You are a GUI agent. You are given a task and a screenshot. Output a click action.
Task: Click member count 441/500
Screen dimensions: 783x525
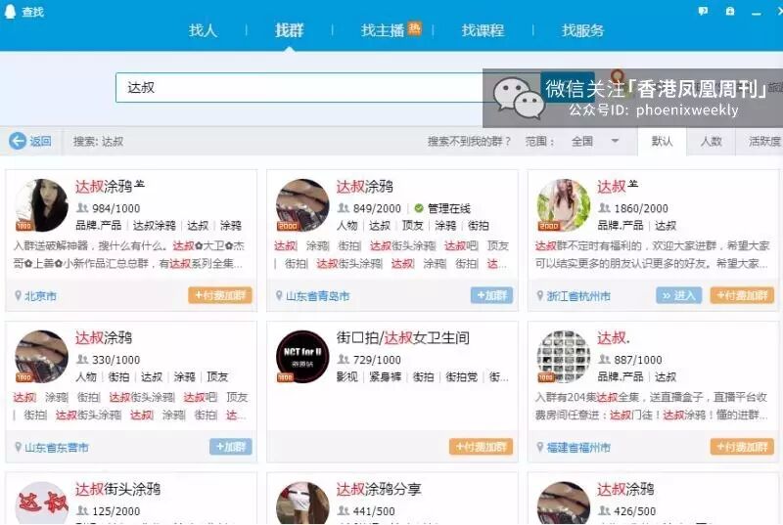pyautogui.click(x=374, y=511)
